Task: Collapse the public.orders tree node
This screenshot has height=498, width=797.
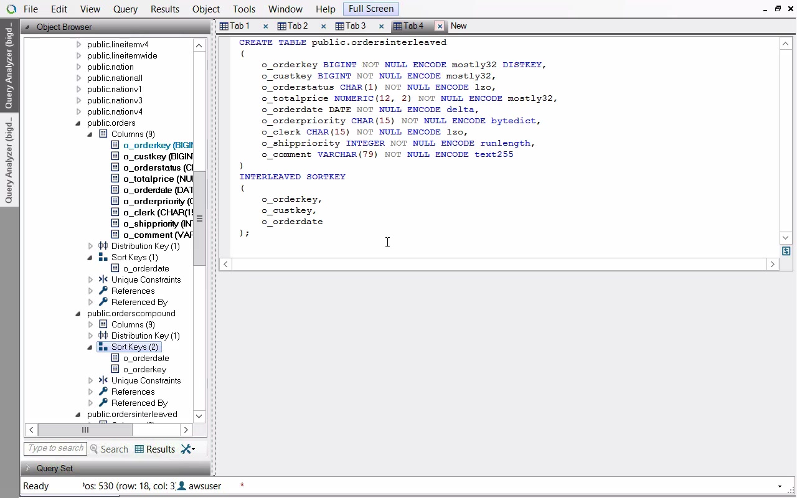Action: coord(78,123)
